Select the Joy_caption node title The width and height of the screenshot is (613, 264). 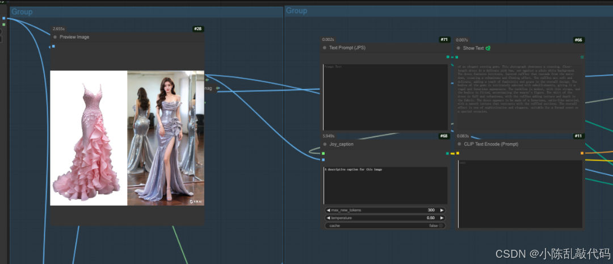[x=341, y=144]
